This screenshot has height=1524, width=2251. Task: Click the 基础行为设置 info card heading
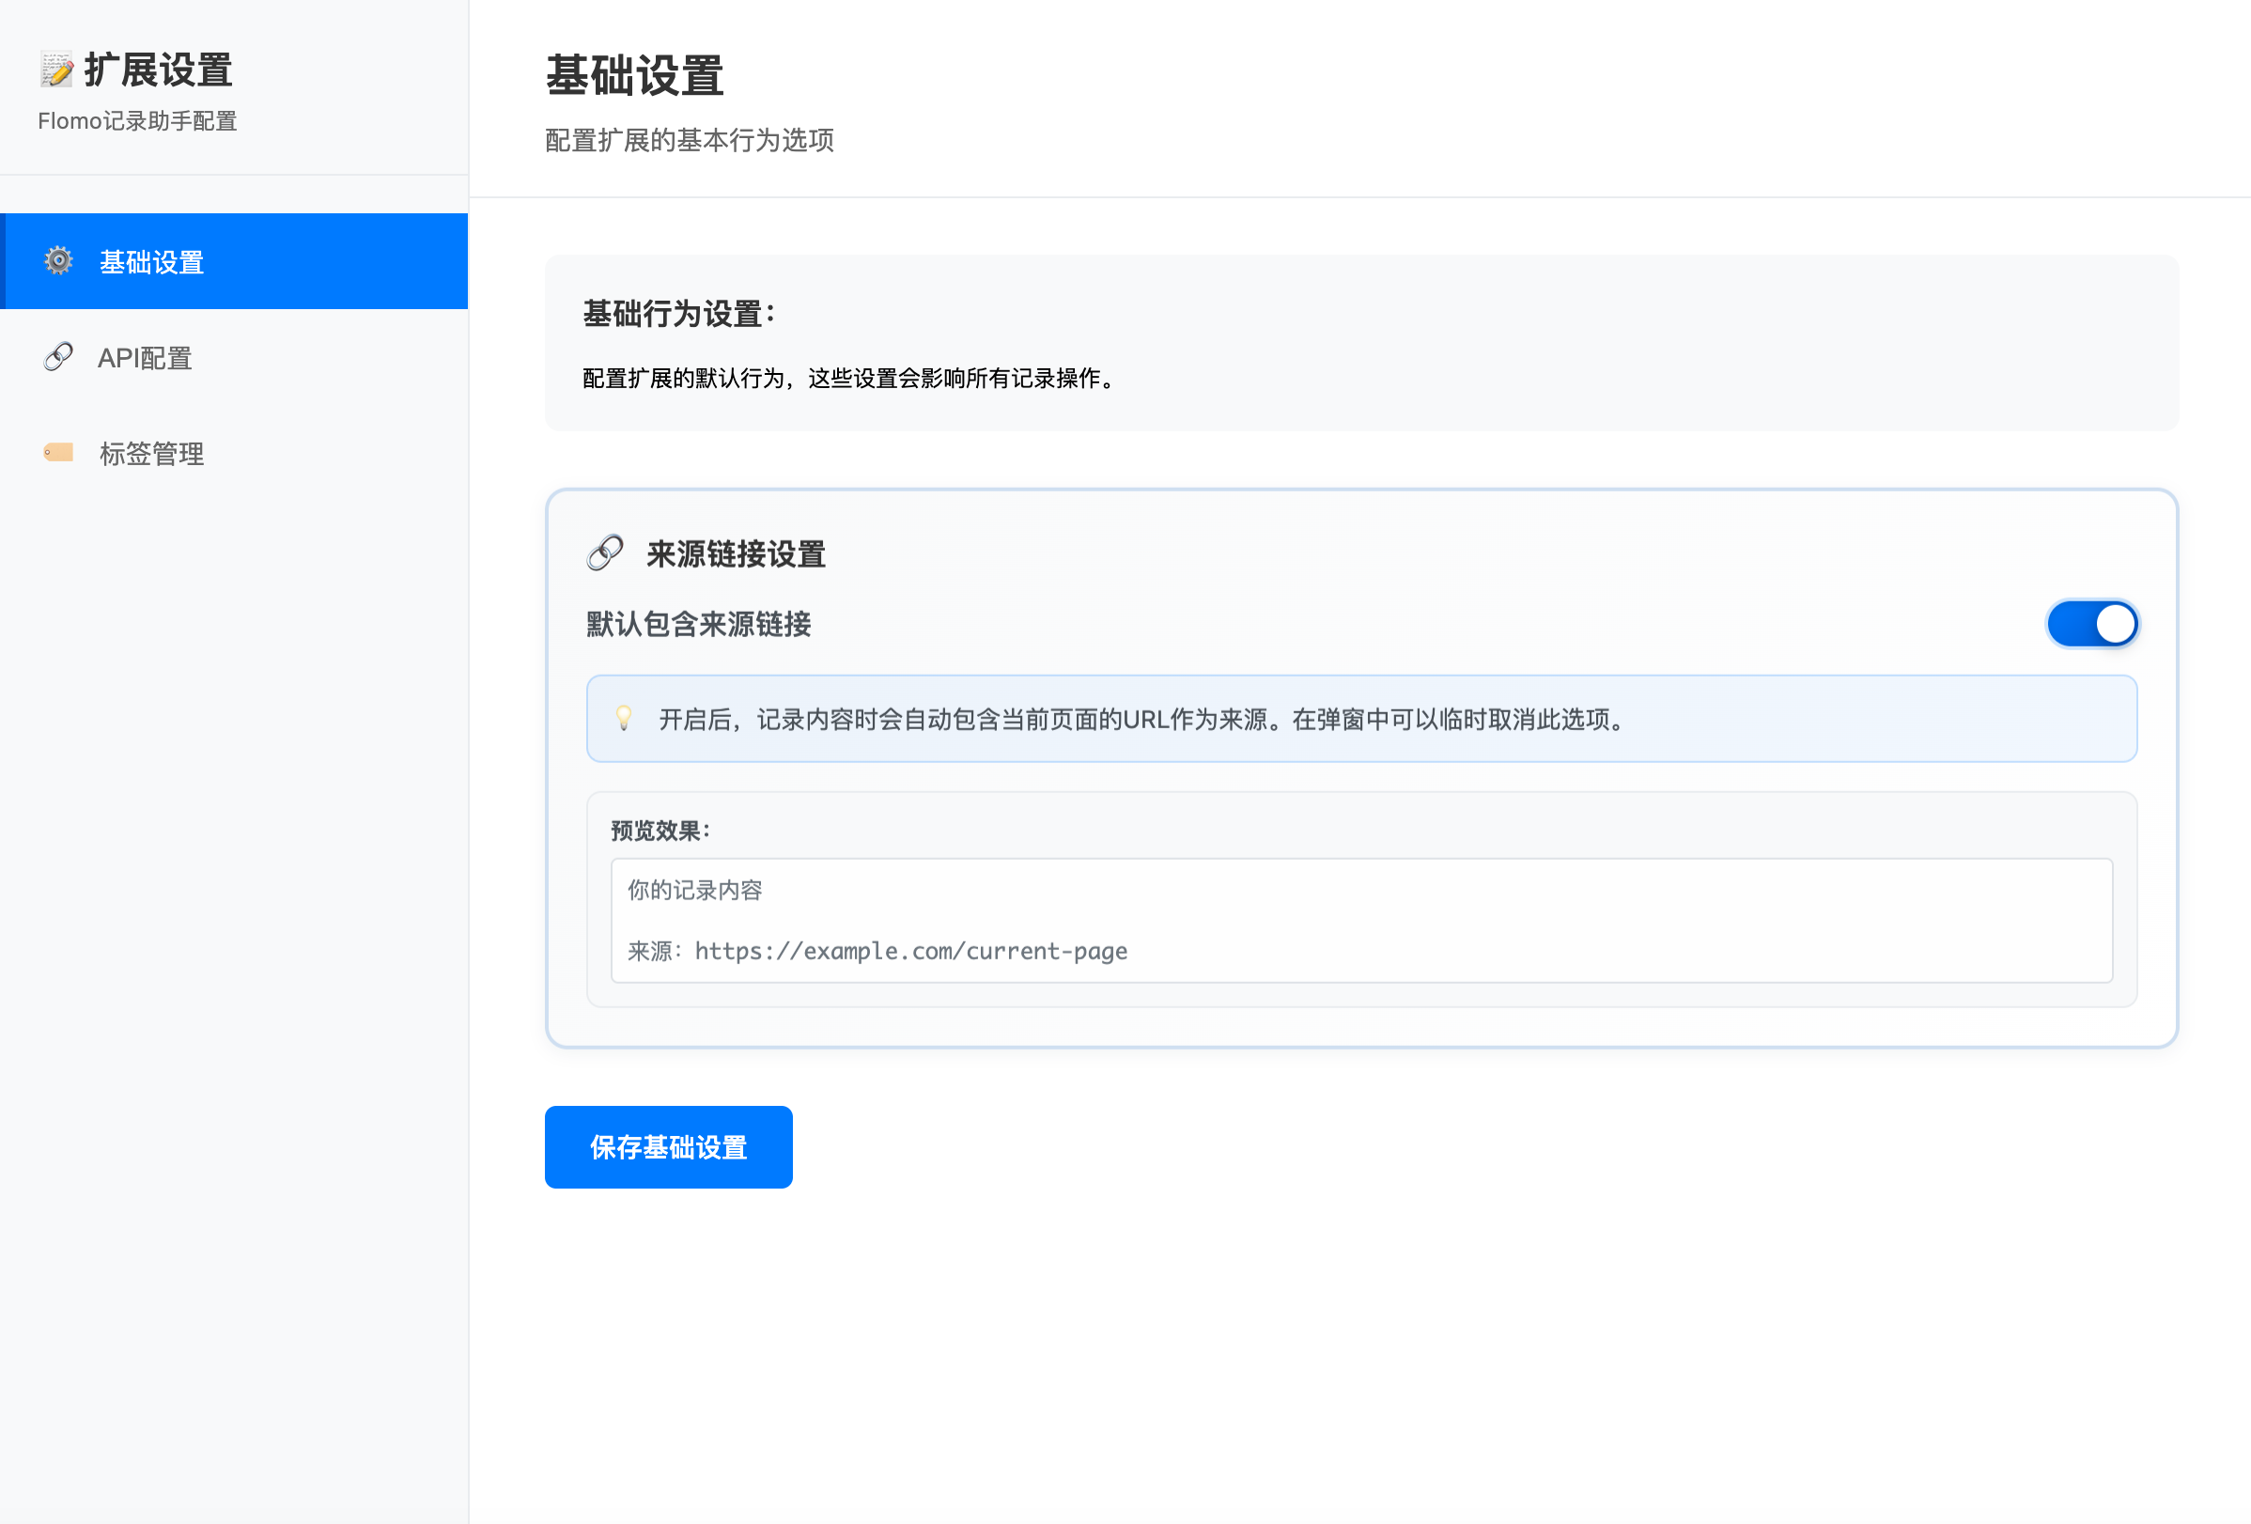click(x=678, y=314)
